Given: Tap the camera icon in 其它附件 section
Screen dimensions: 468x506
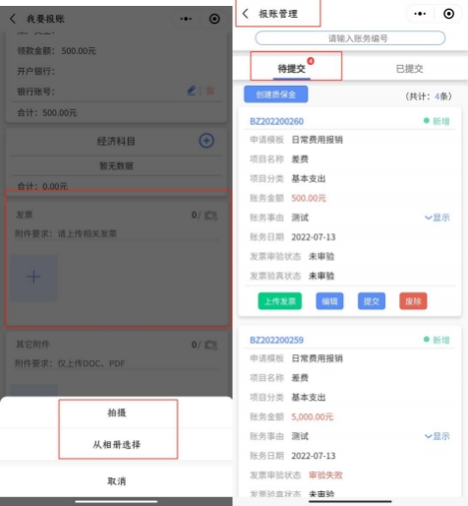Looking at the screenshot, I should [210, 345].
